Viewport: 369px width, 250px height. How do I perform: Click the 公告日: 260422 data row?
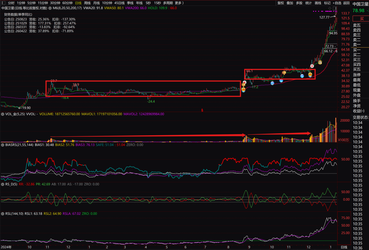(39, 31)
